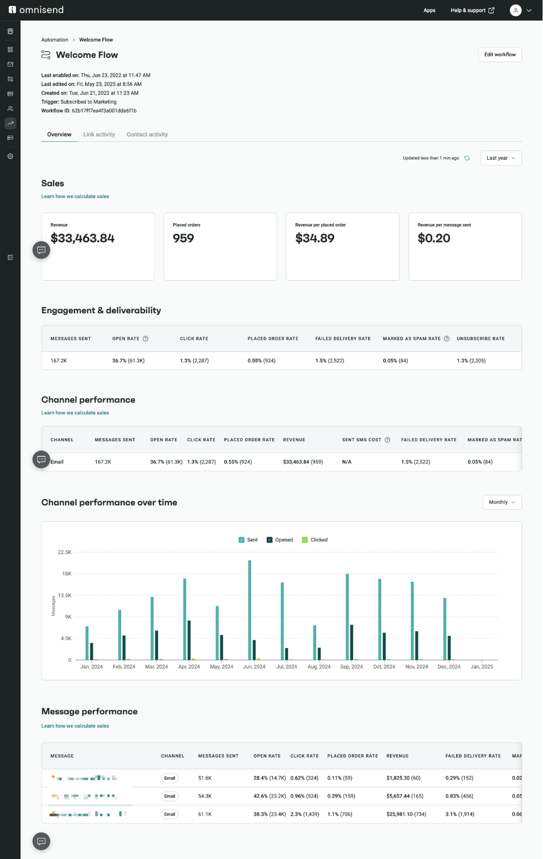The height and width of the screenshot is (859, 543).
Task: Click the Email badge in the 54.3K message row
Action: coord(170,796)
